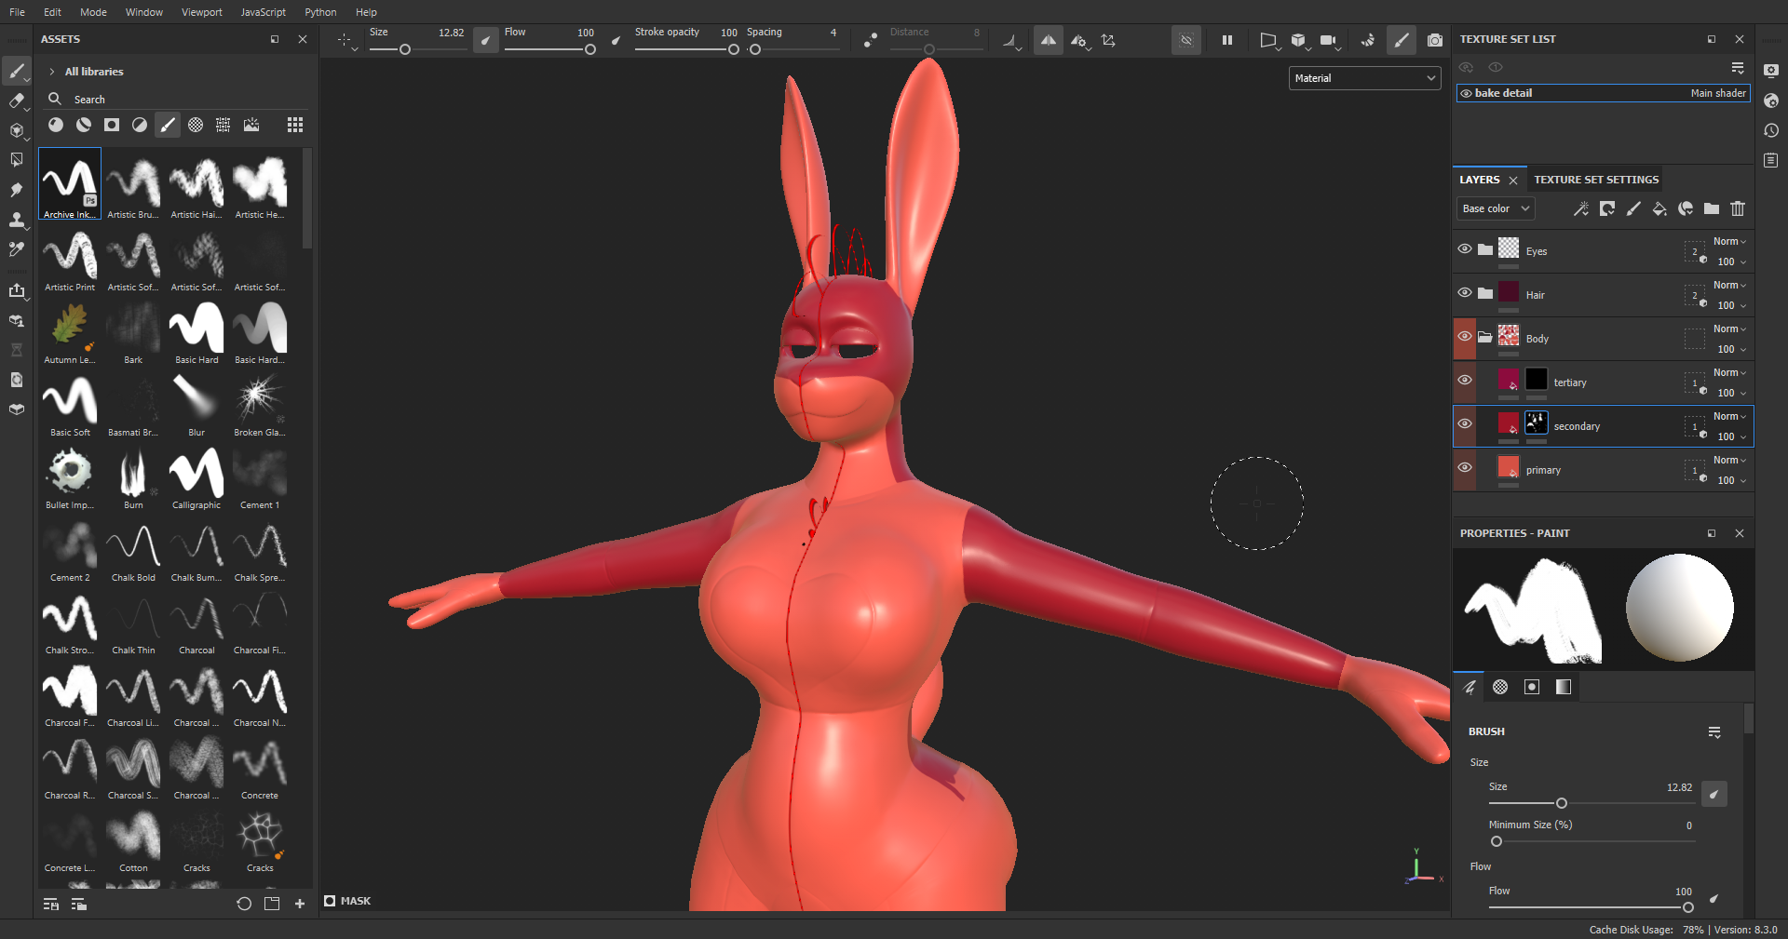This screenshot has width=1788, height=939.
Task: Select the Projection tool
Action: (x=17, y=130)
